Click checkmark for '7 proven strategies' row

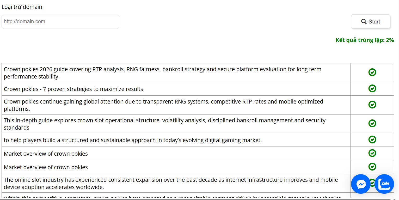click(x=372, y=88)
